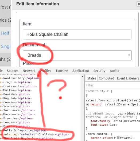Viewport: 140px width, 141px height.
Task: Open the Security tab
Action: tap(99, 71)
